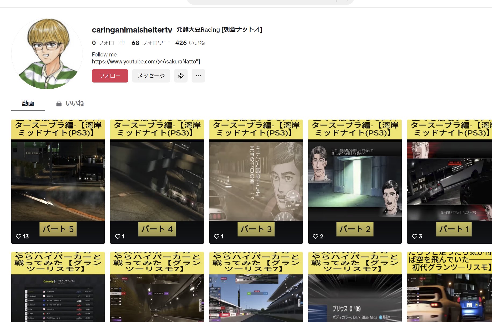Open the プリウス G '09 video thumbnail
The width and height of the screenshot is (492, 322).
355,287
